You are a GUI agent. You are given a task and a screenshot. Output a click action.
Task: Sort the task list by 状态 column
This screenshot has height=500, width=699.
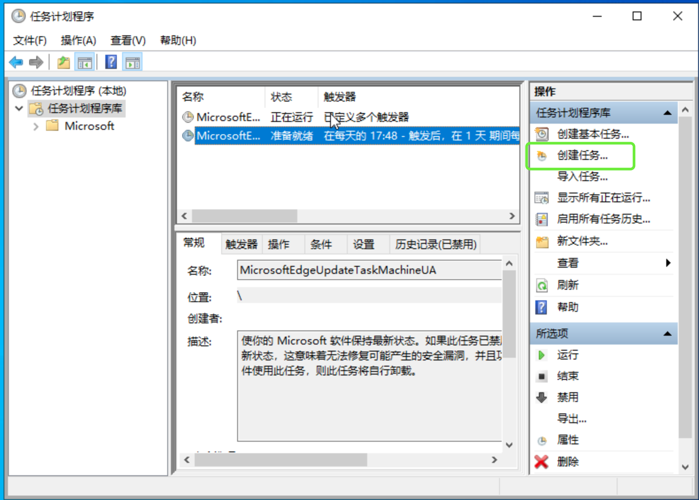coord(291,97)
